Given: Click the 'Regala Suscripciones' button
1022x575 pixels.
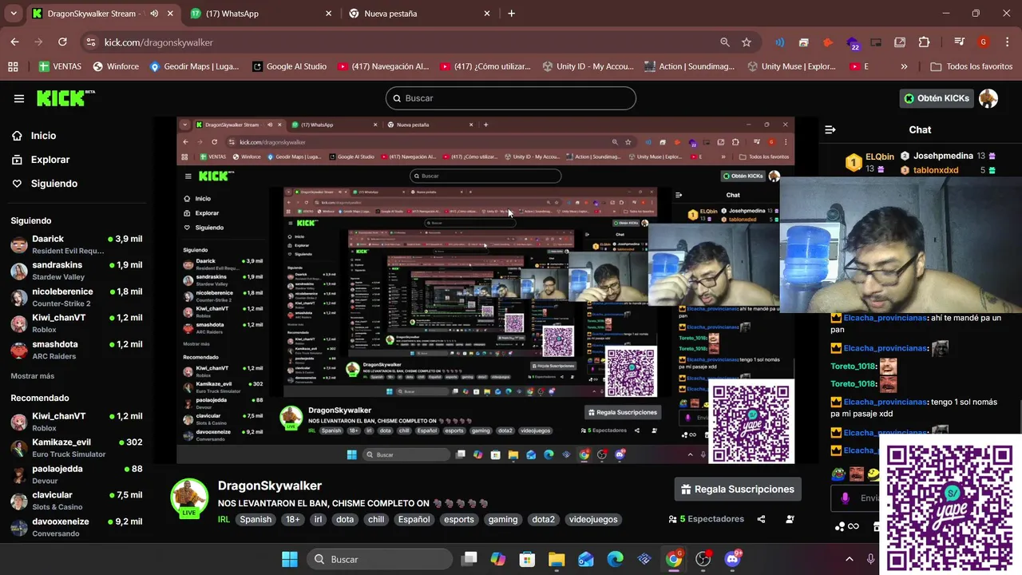Looking at the screenshot, I should click(738, 489).
